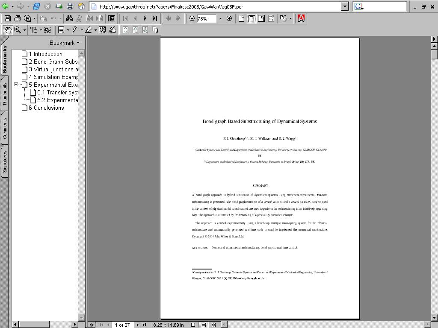Go to the browser home page icon
Viewport: 438px width, 328px height.
(x=81, y=6)
